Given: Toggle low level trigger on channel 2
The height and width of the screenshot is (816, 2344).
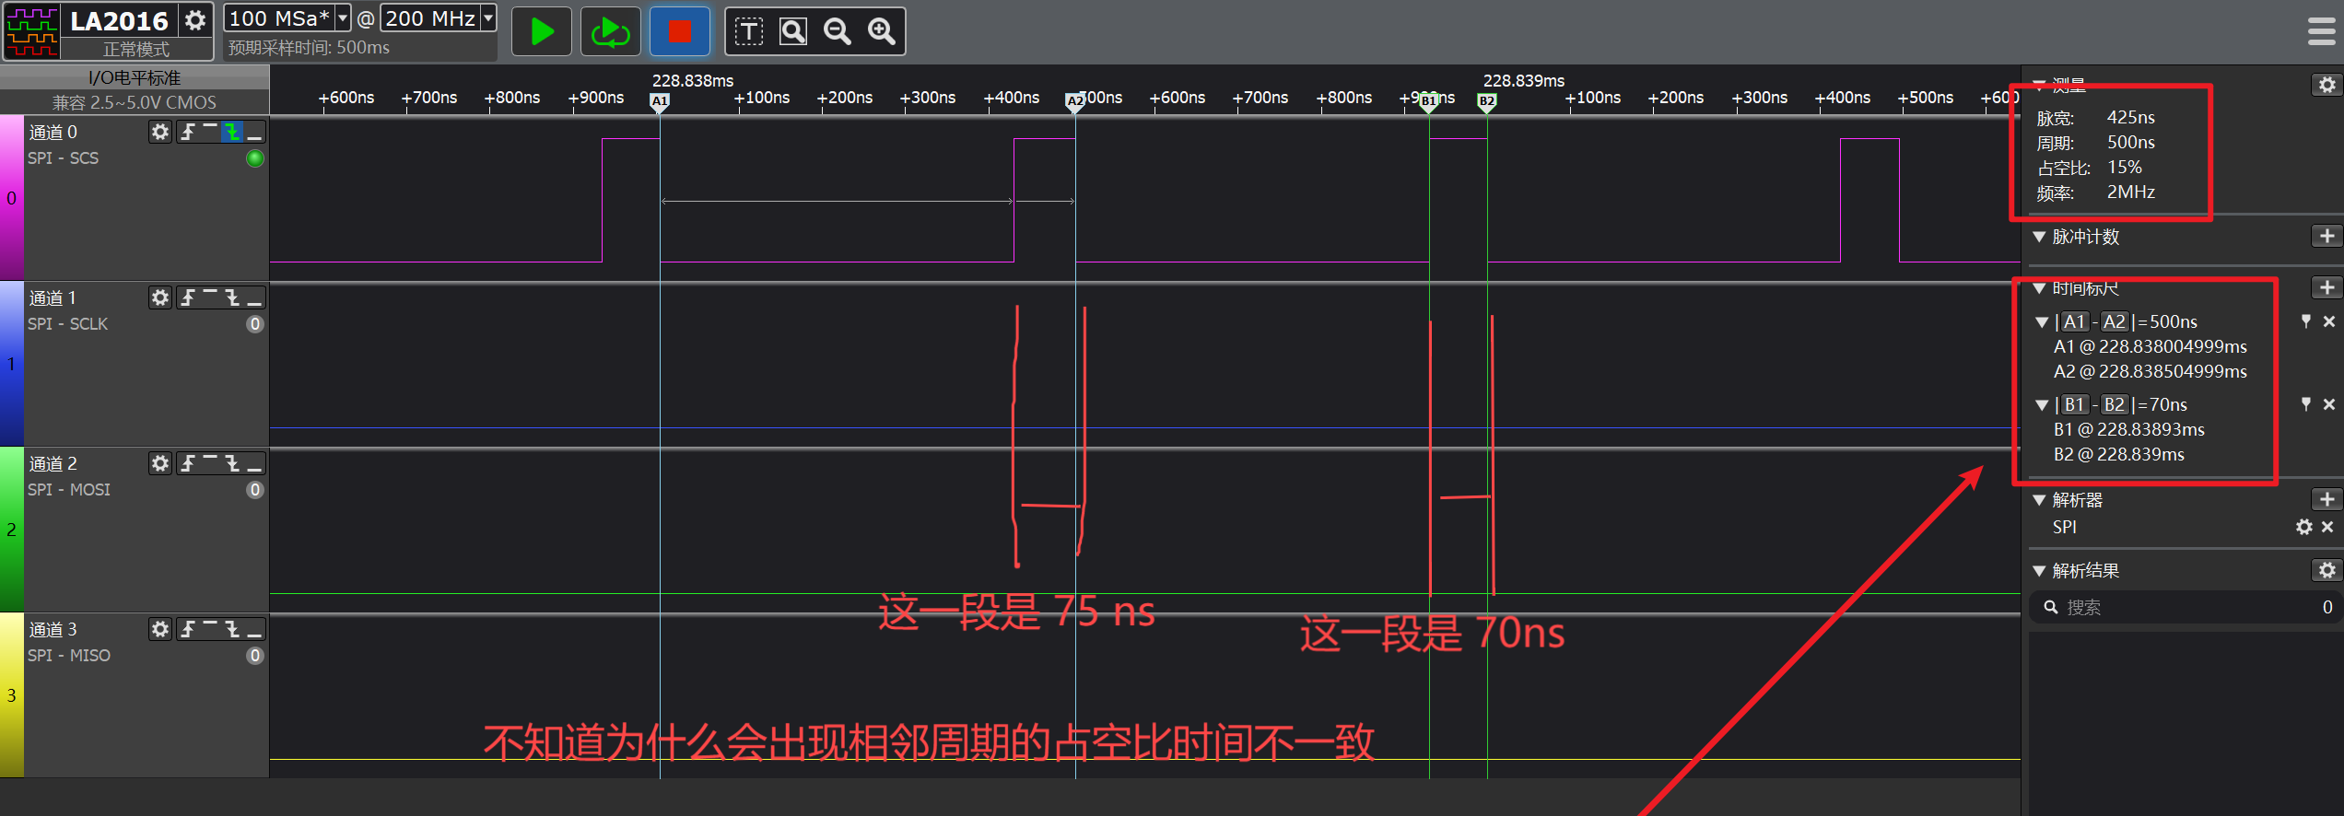Looking at the screenshot, I should (255, 463).
